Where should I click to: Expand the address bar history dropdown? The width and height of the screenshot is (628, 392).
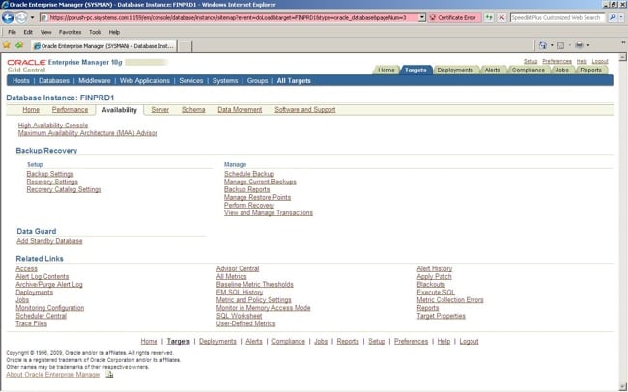[x=422, y=18]
